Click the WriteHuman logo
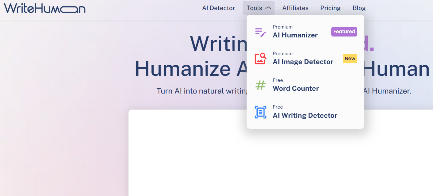433x196 pixels. (x=45, y=8)
